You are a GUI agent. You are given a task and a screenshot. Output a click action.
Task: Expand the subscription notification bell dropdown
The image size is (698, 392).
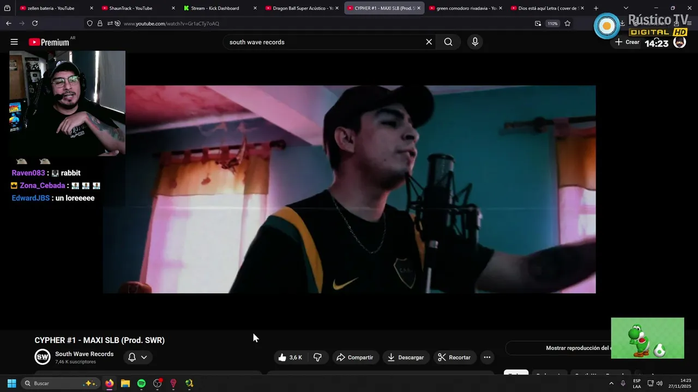click(137, 357)
